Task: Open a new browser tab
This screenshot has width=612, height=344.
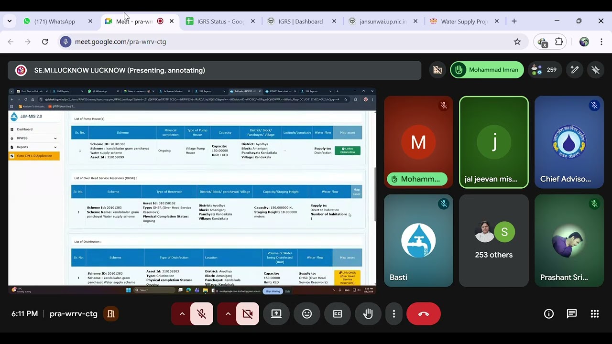Action: click(514, 21)
